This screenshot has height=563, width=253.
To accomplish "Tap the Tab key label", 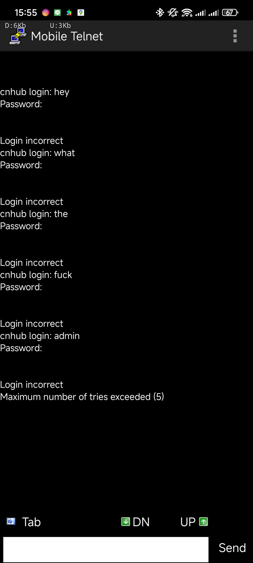I will pos(31,522).
